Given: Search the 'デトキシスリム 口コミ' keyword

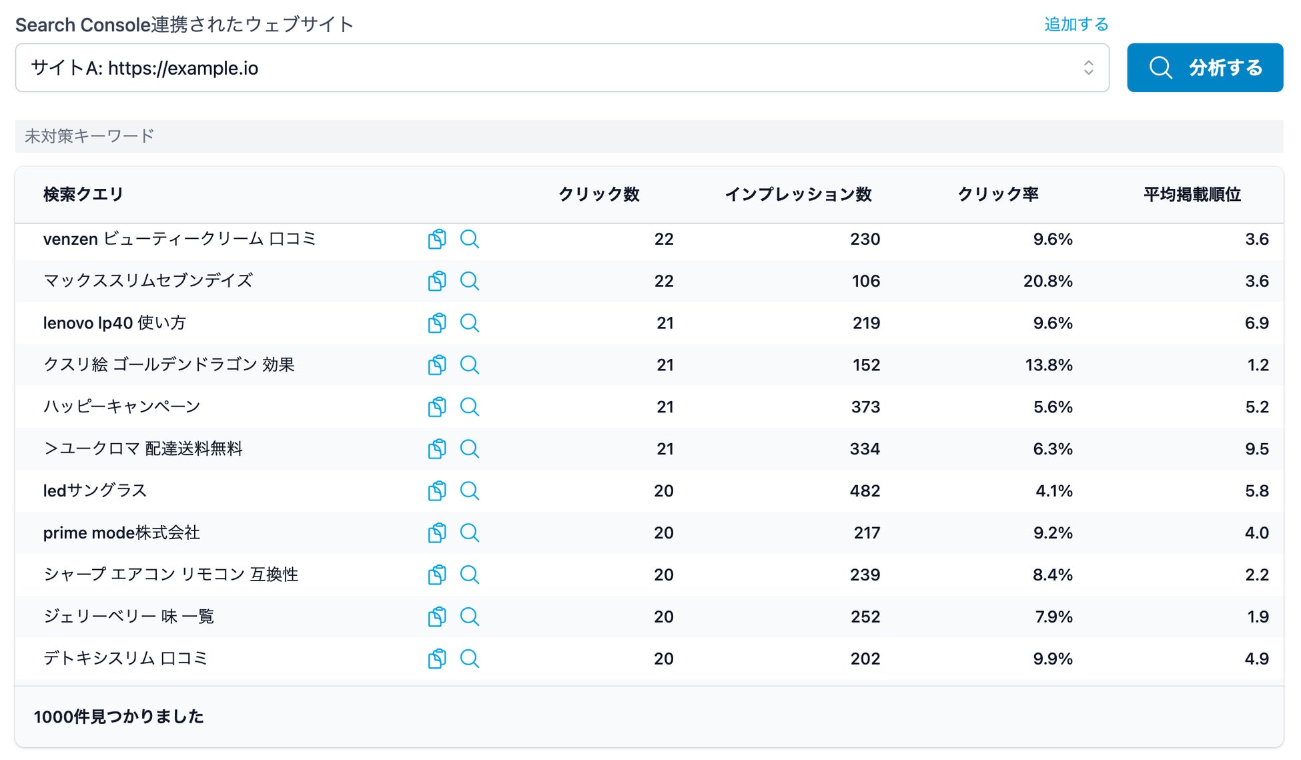Looking at the screenshot, I should pyautogui.click(x=470, y=659).
